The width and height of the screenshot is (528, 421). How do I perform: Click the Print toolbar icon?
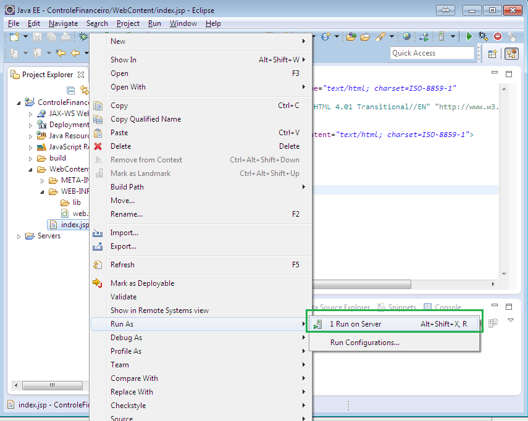pyautogui.click(x=65, y=36)
